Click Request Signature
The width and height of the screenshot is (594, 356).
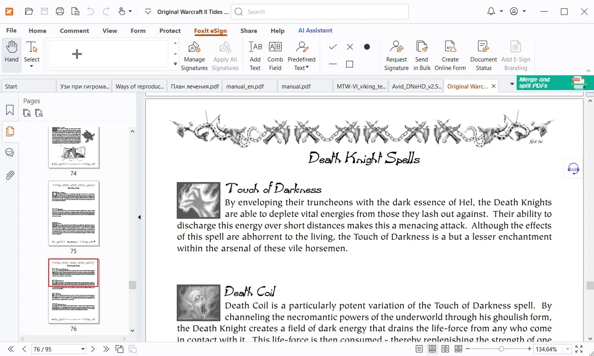(396, 56)
